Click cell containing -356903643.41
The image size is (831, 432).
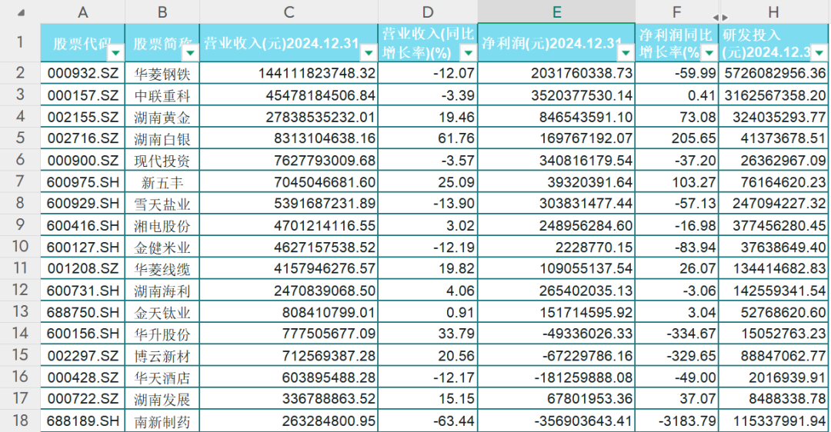(556, 421)
